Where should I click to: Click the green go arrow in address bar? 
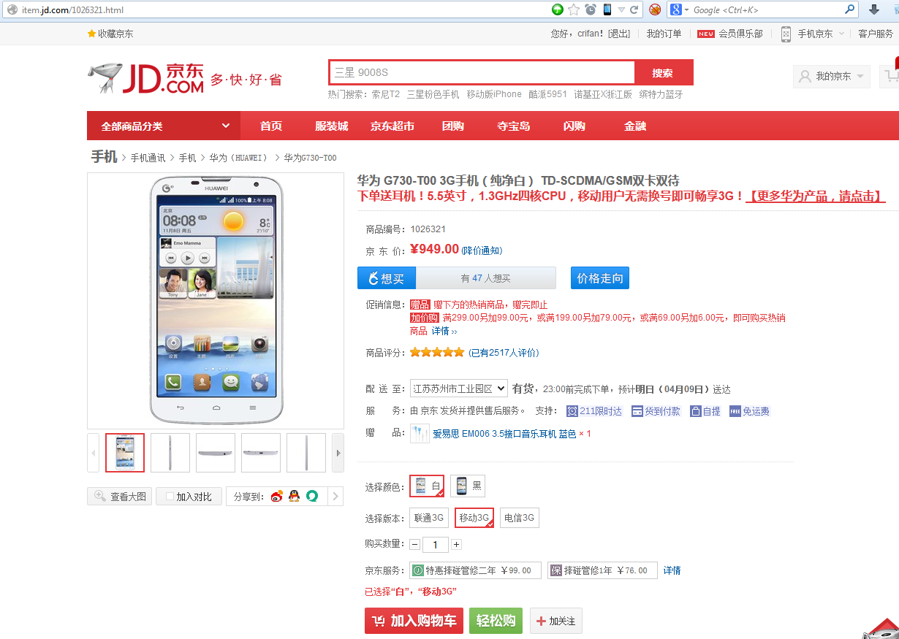(558, 9)
